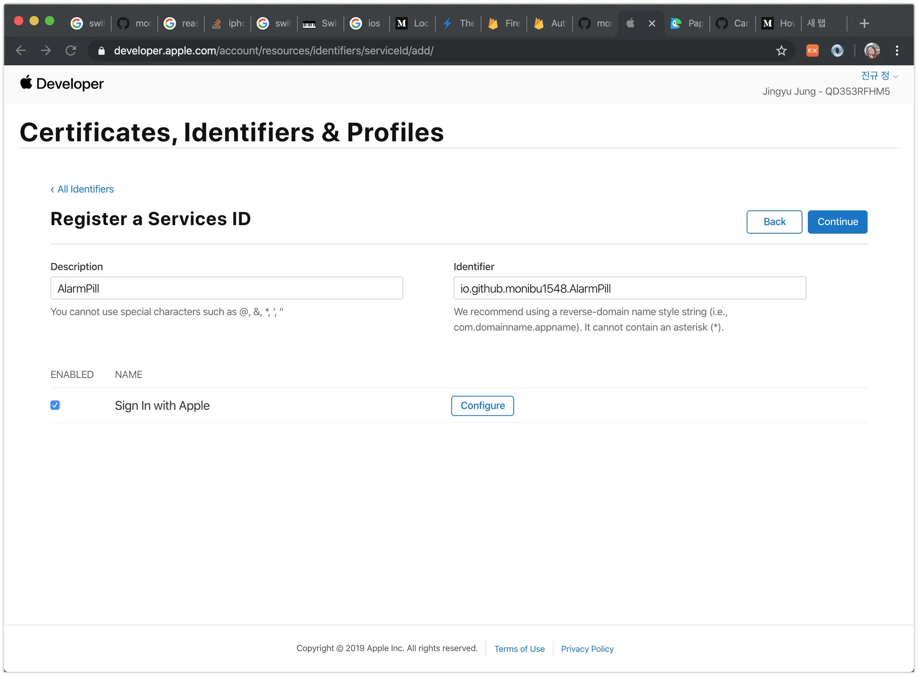
Task: Uncheck the Sign In with Apple checkbox
Action: (x=55, y=406)
